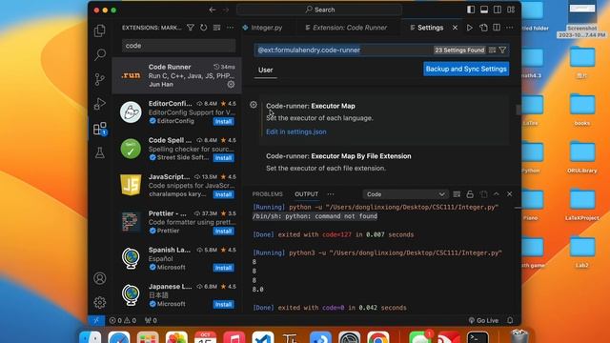610x343 pixels.
Task: Open the books desktop folder
Action: (582, 109)
